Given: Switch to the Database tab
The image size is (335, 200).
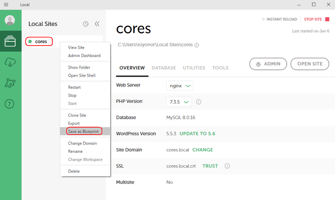Looking at the screenshot, I should [164, 68].
